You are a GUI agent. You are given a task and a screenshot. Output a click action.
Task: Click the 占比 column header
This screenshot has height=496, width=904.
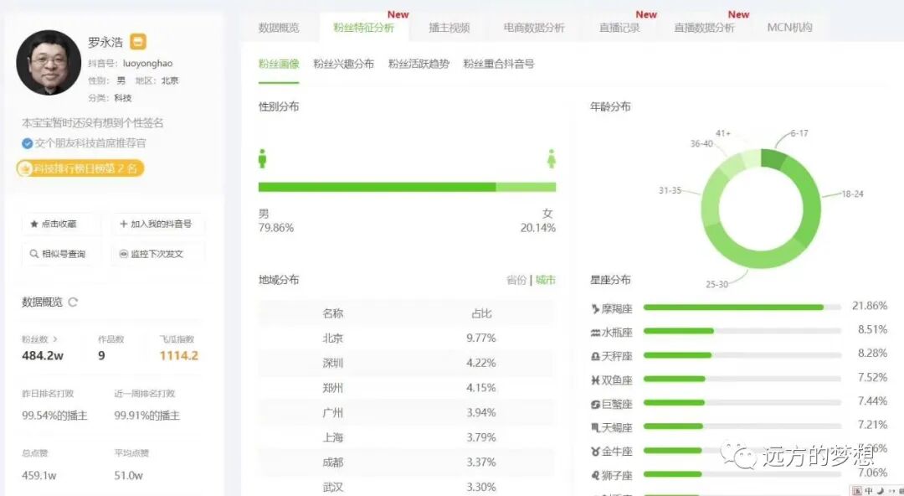tap(481, 313)
